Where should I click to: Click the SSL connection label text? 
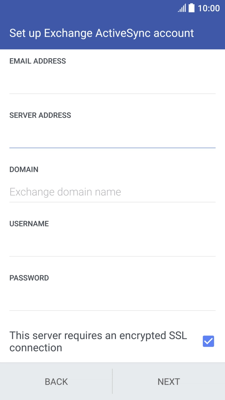coord(98,341)
